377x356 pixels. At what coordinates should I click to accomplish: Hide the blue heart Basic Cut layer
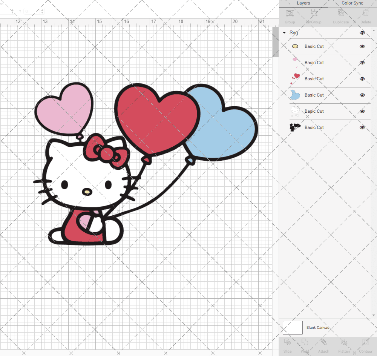coord(362,95)
